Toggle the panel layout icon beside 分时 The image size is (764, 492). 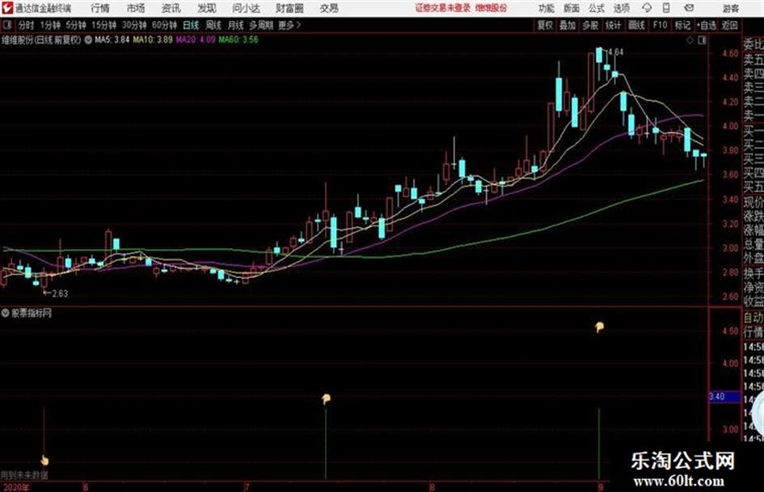coord(7,25)
